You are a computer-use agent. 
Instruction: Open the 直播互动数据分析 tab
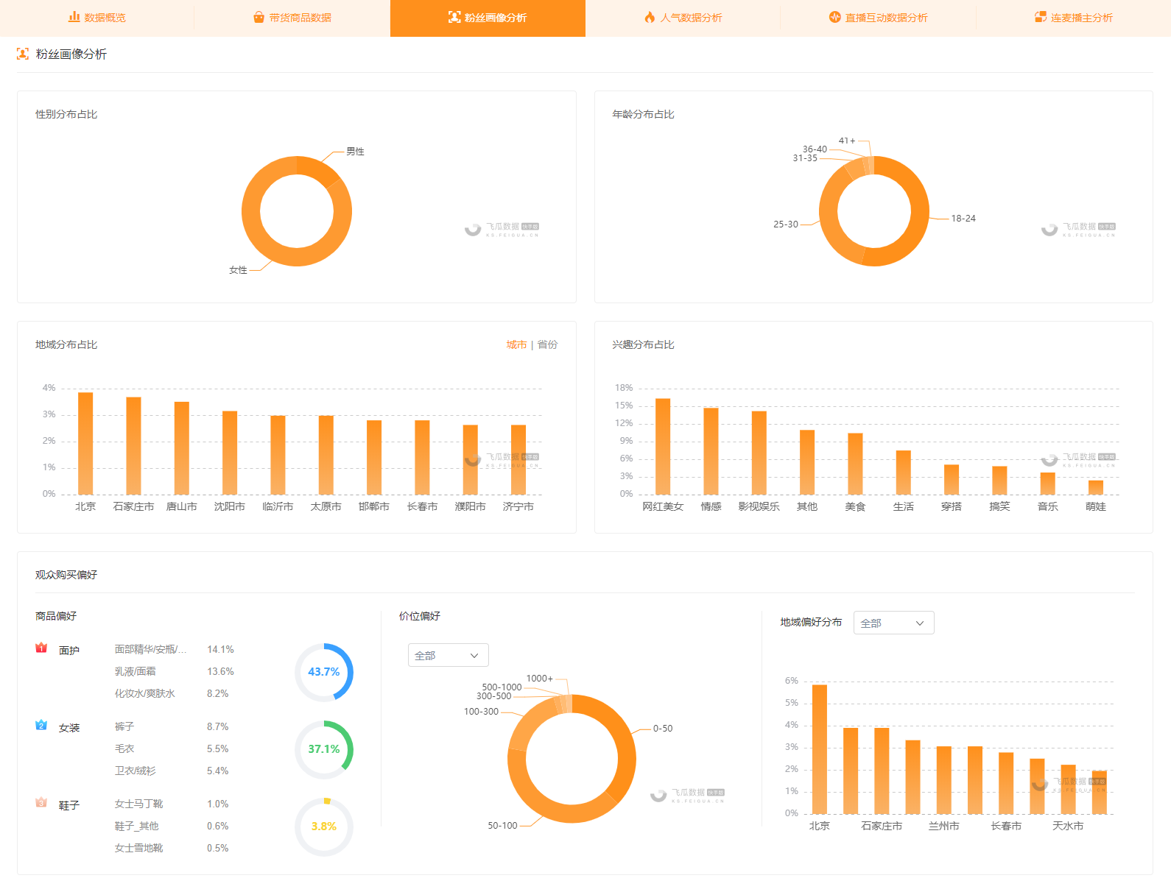(x=878, y=18)
